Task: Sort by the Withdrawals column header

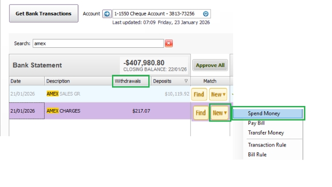Action: pyautogui.click(x=131, y=81)
